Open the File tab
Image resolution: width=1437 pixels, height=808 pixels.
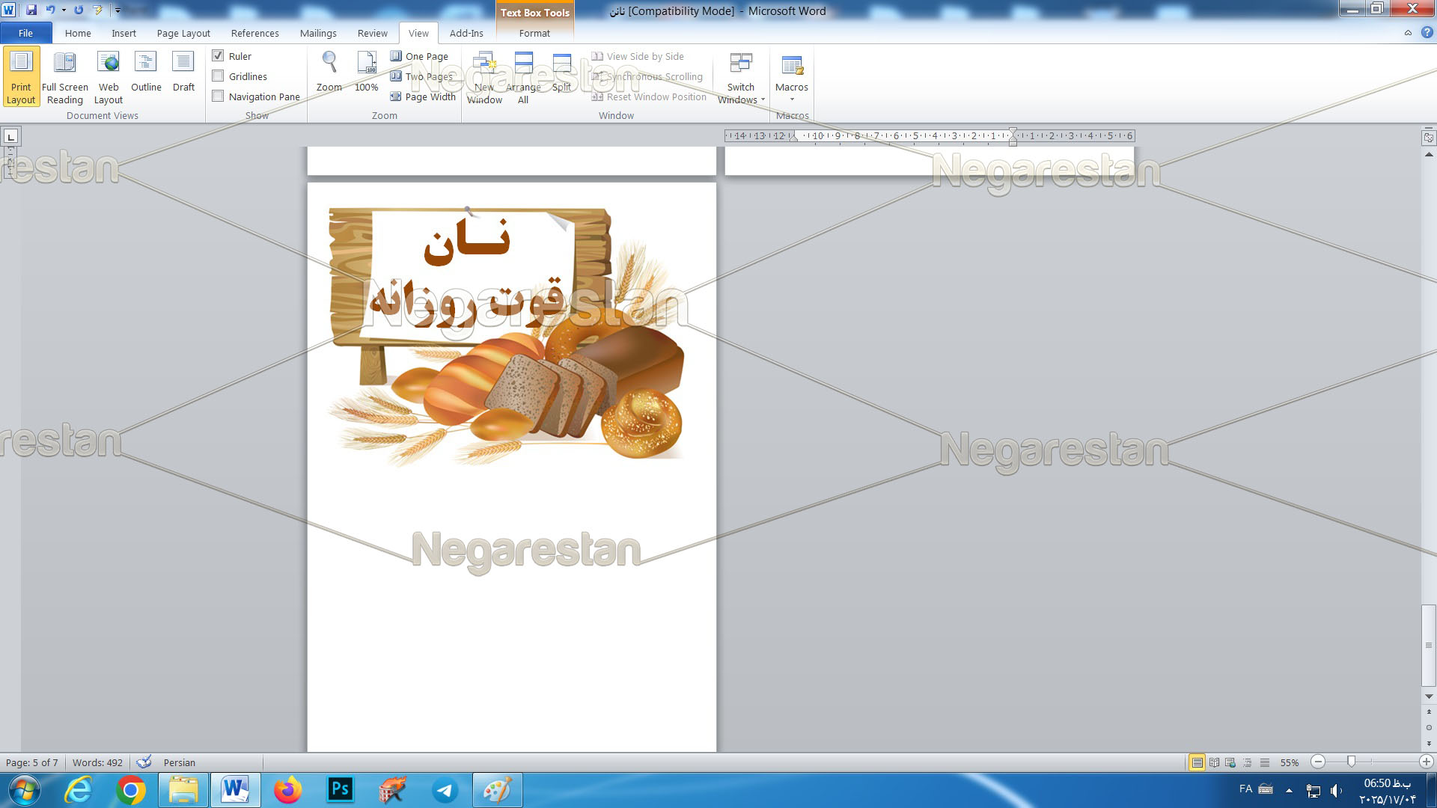25,33
